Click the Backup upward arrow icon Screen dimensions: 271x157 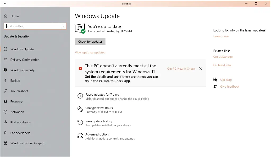6,80
